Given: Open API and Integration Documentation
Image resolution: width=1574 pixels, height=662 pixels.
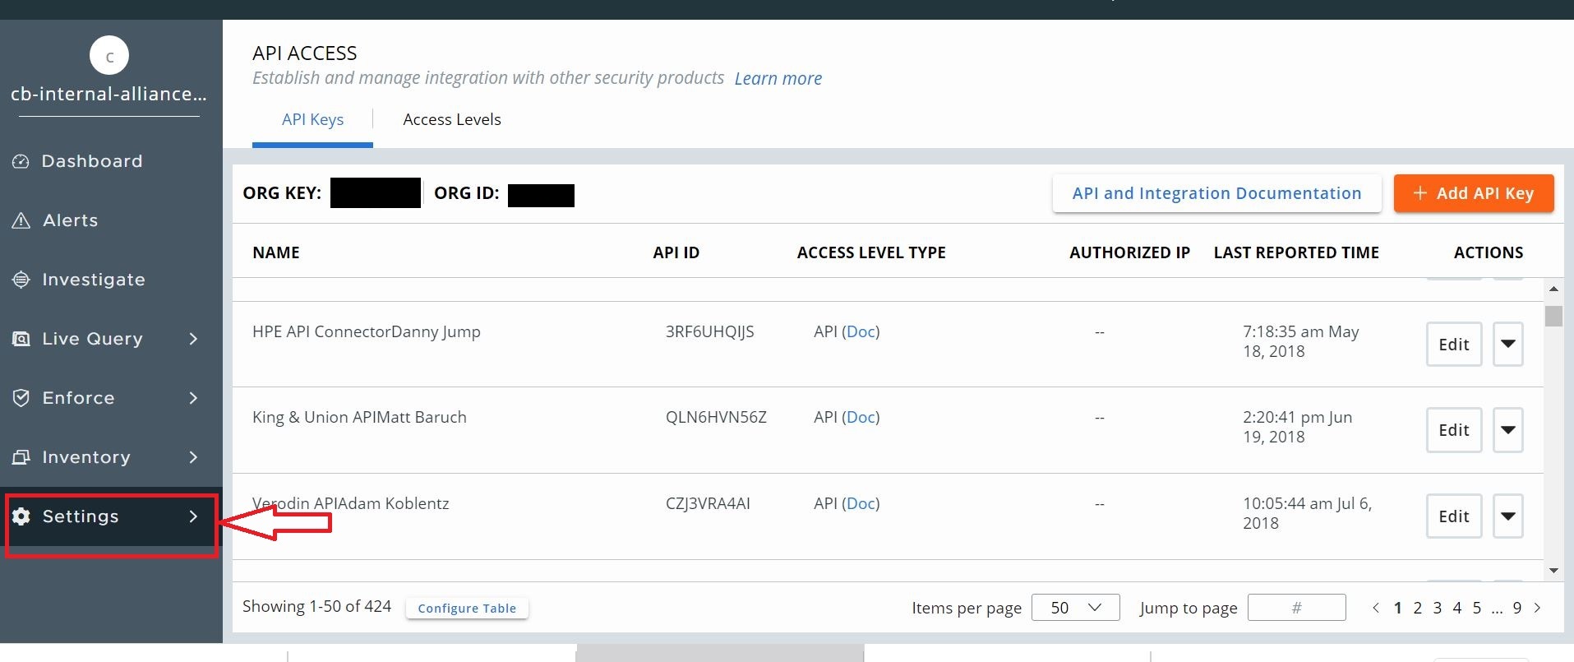Looking at the screenshot, I should pos(1216,193).
